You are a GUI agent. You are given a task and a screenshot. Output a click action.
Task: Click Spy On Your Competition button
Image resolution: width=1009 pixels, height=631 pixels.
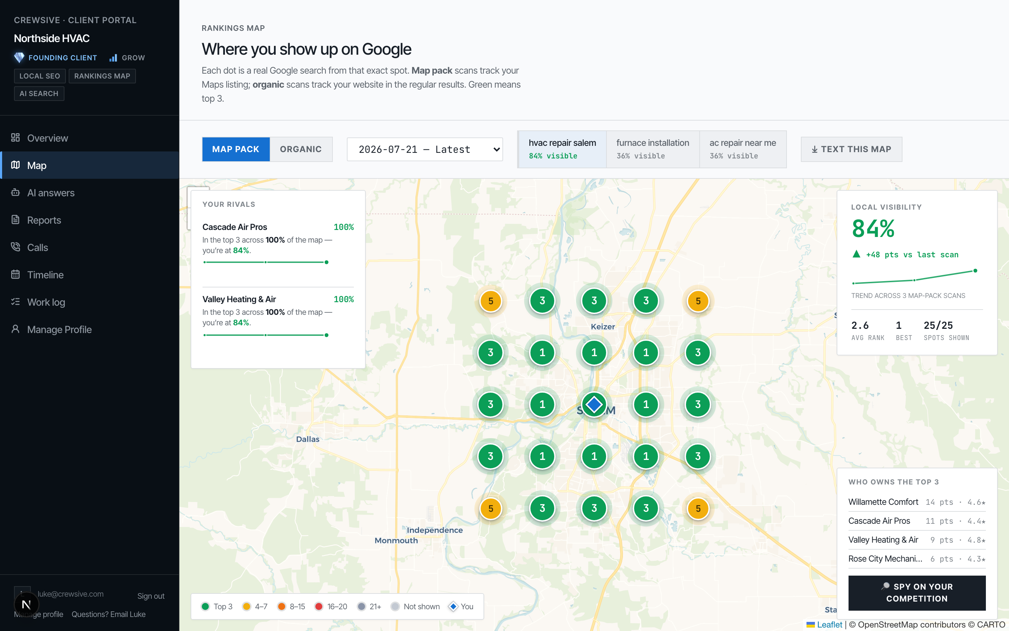(917, 592)
